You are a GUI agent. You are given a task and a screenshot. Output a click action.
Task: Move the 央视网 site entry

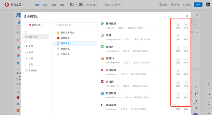tap(186, 84)
